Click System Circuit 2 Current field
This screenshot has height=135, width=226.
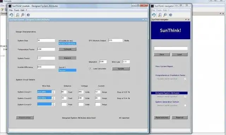click(98, 98)
